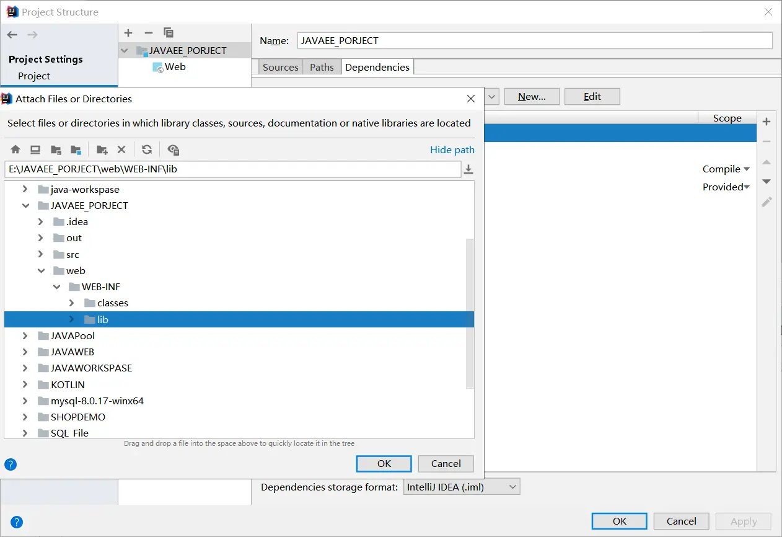Collapse the JAVAEE_PORJECT folder in tree
The width and height of the screenshot is (782, 537).
point(25,205)
